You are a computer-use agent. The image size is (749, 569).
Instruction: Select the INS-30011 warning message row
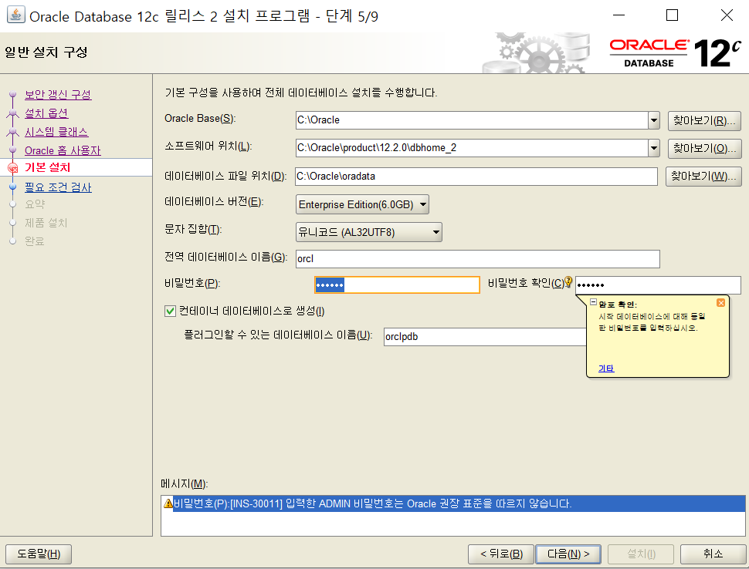(x=452, y=503)
